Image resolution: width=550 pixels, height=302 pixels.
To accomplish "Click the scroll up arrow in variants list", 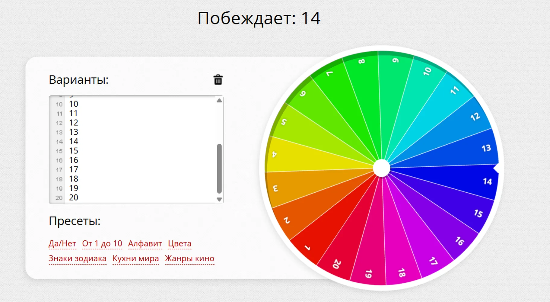I will point(219,101).
